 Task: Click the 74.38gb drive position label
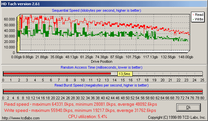(x=102, y=57)
